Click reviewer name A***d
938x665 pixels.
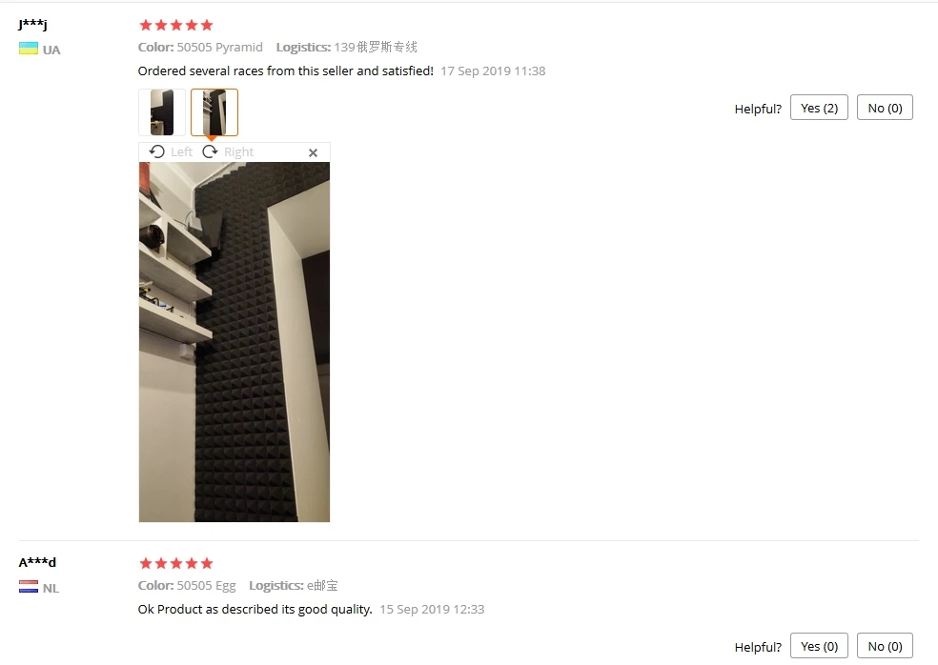(x=37, y=562)
